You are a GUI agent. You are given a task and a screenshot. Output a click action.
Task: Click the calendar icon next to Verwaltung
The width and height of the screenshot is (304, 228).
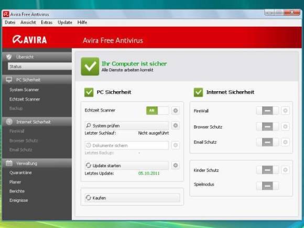point(9,163)
